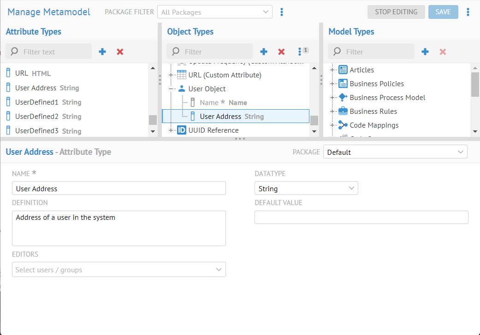
Task: Select UserDefined2 in Attribute Types list
Action: [37, 117]
